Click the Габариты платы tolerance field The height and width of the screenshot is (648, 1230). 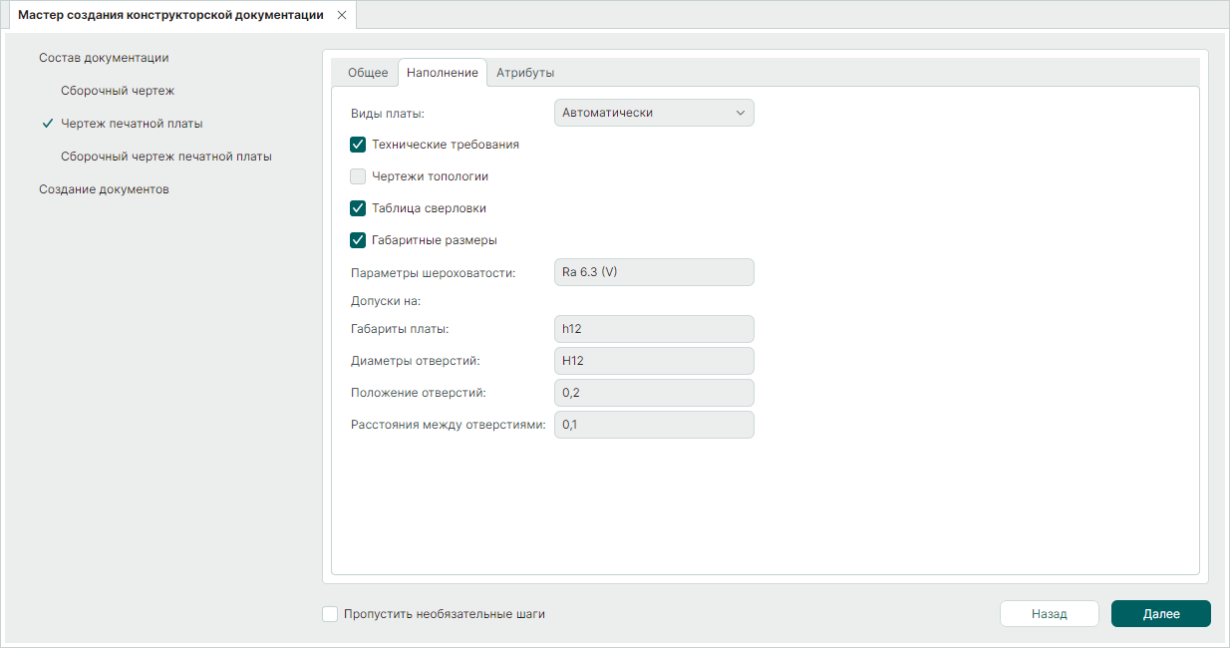pos(654,329)
